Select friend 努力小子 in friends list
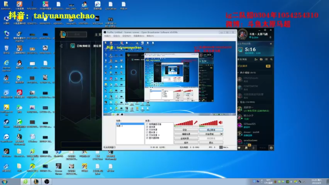329x185 pixels. pos(254,117)
